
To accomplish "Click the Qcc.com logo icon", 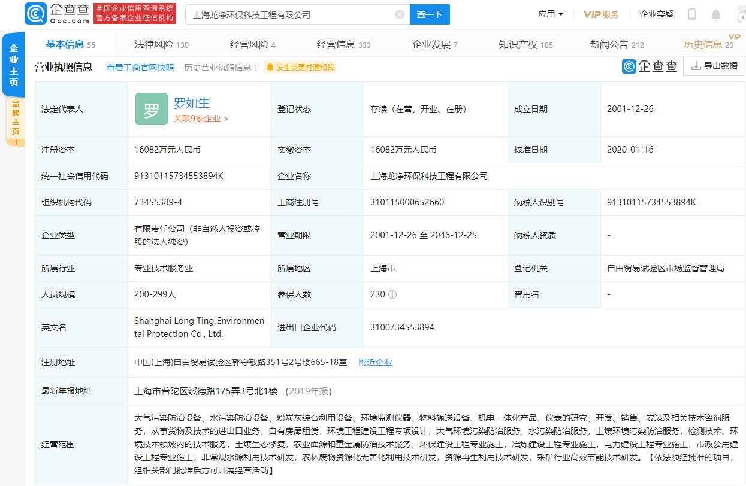I will click(35, 14).
